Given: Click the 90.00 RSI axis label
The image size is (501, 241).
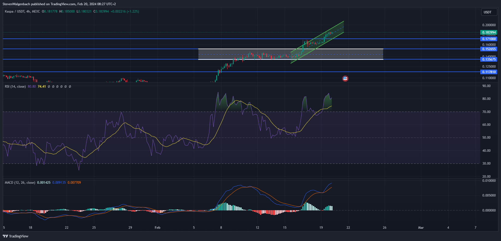Looking at the screenshot, I should (x=486, y=86).
